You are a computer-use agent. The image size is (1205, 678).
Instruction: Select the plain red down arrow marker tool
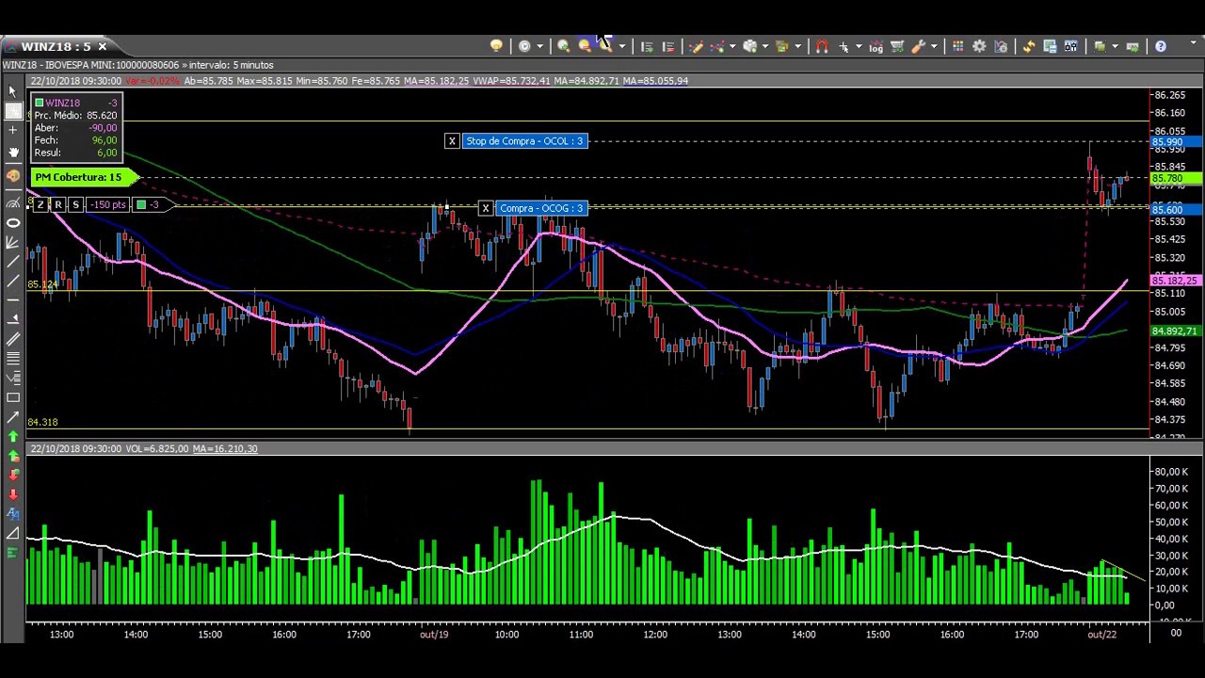click(x=13, y=493)
